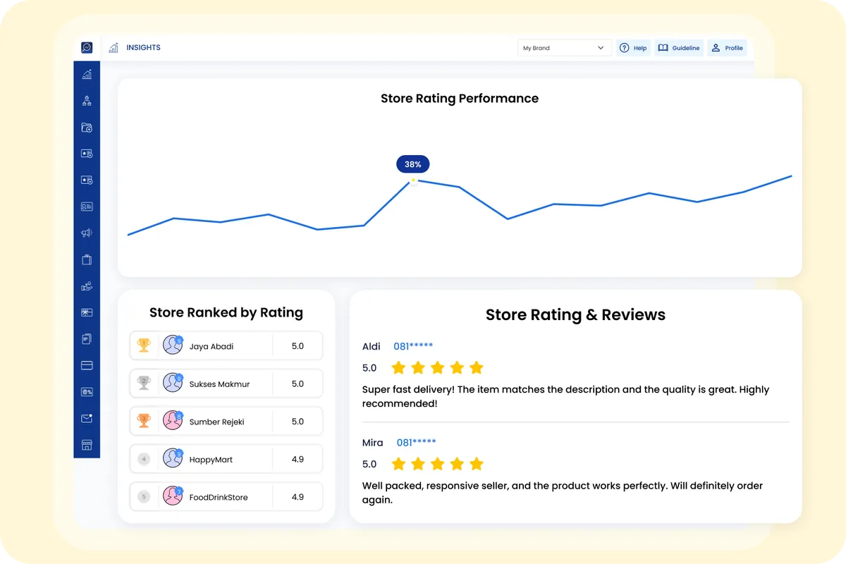Open the ID card icon in sidebar

point(87,207)
